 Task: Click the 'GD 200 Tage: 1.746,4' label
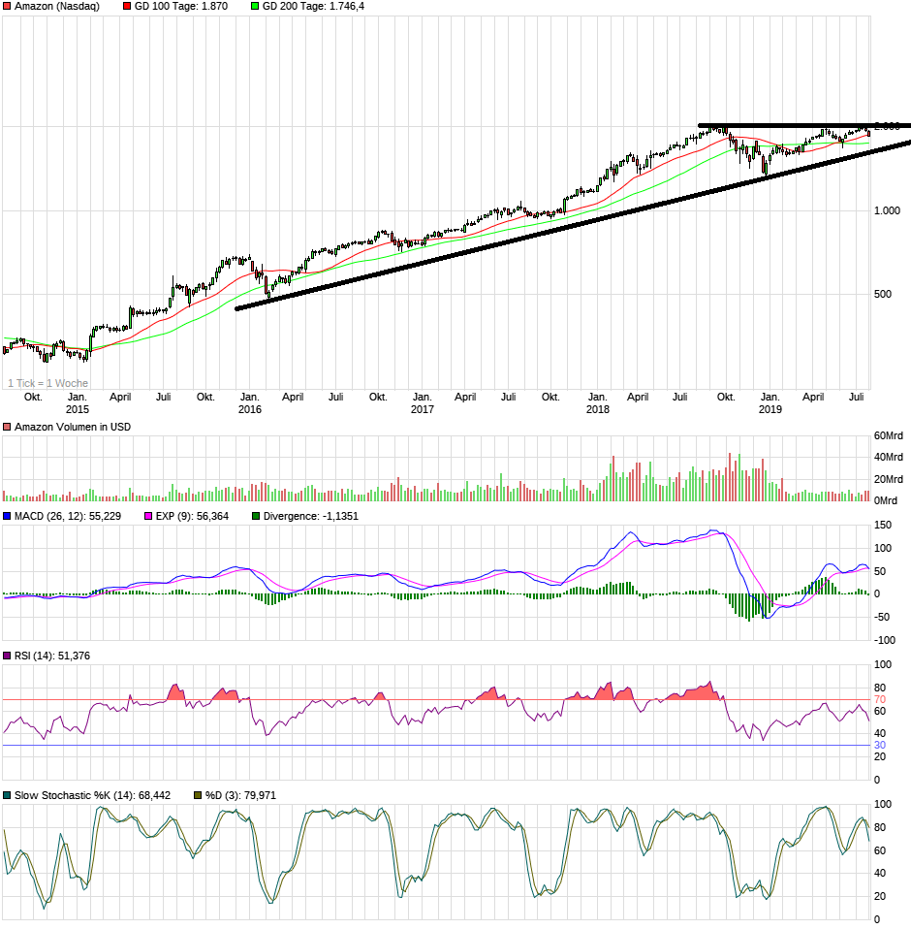313,6
